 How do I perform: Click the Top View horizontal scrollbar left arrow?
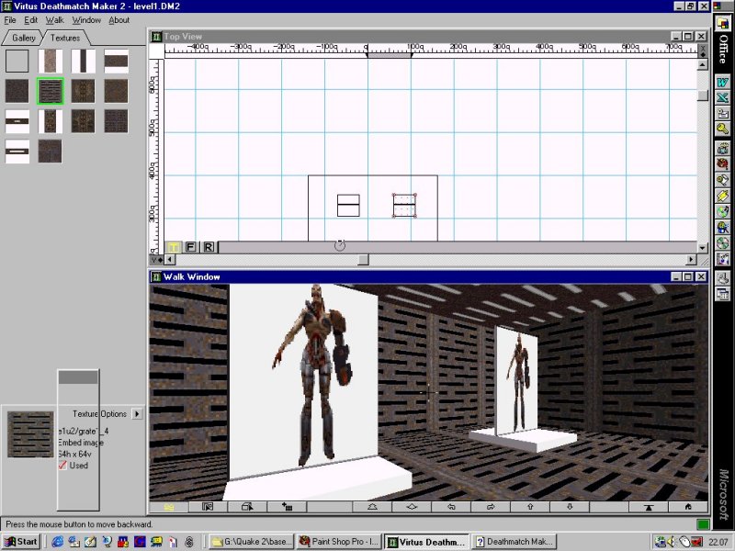pyautogui.click(x=170, y=259)
